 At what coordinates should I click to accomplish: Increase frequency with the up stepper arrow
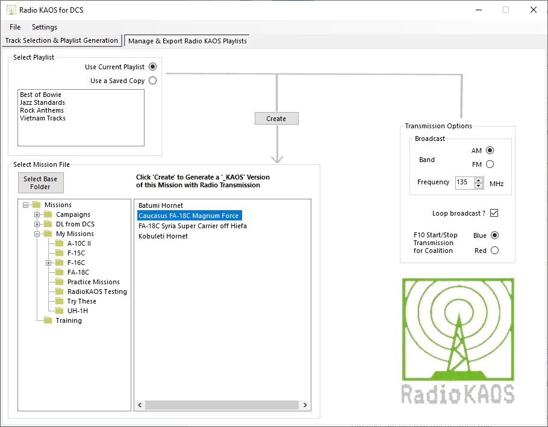click(479, 179)
